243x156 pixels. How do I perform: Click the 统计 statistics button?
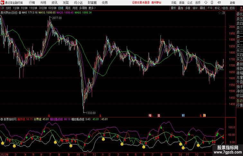click(195, 8)
